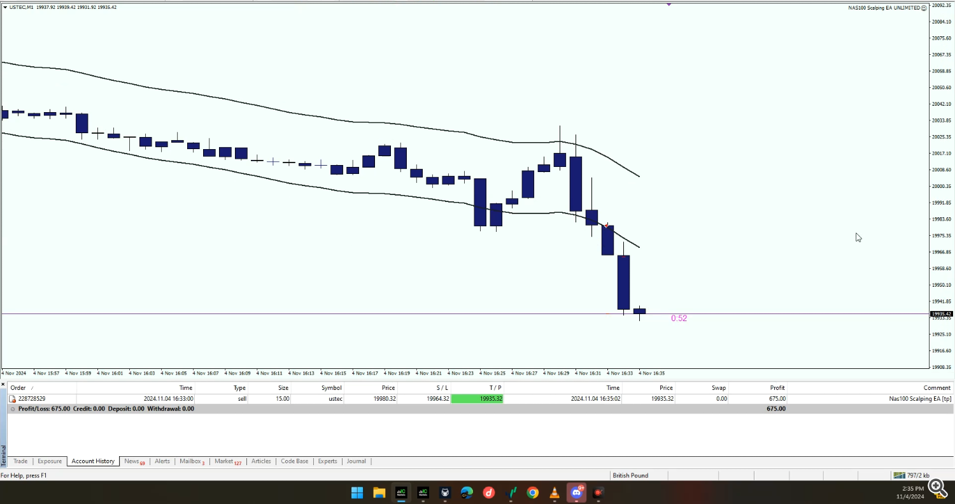Open the Articles tab
The image size is (955, 504).
point(261,461)
